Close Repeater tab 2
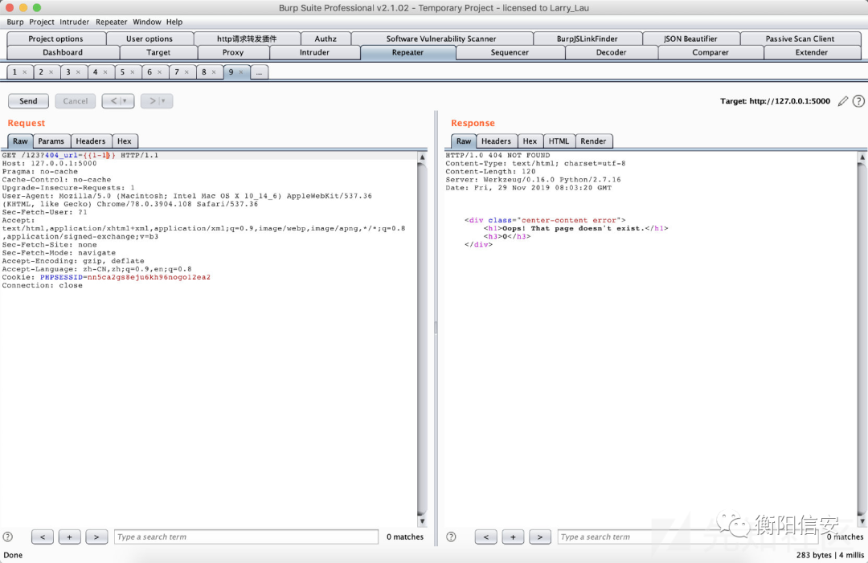The image size is (868, 563). [51, 72]
